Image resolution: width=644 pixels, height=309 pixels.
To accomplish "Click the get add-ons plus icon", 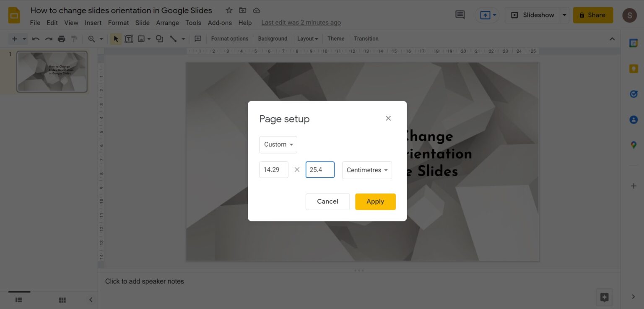I will coord(634,186).
